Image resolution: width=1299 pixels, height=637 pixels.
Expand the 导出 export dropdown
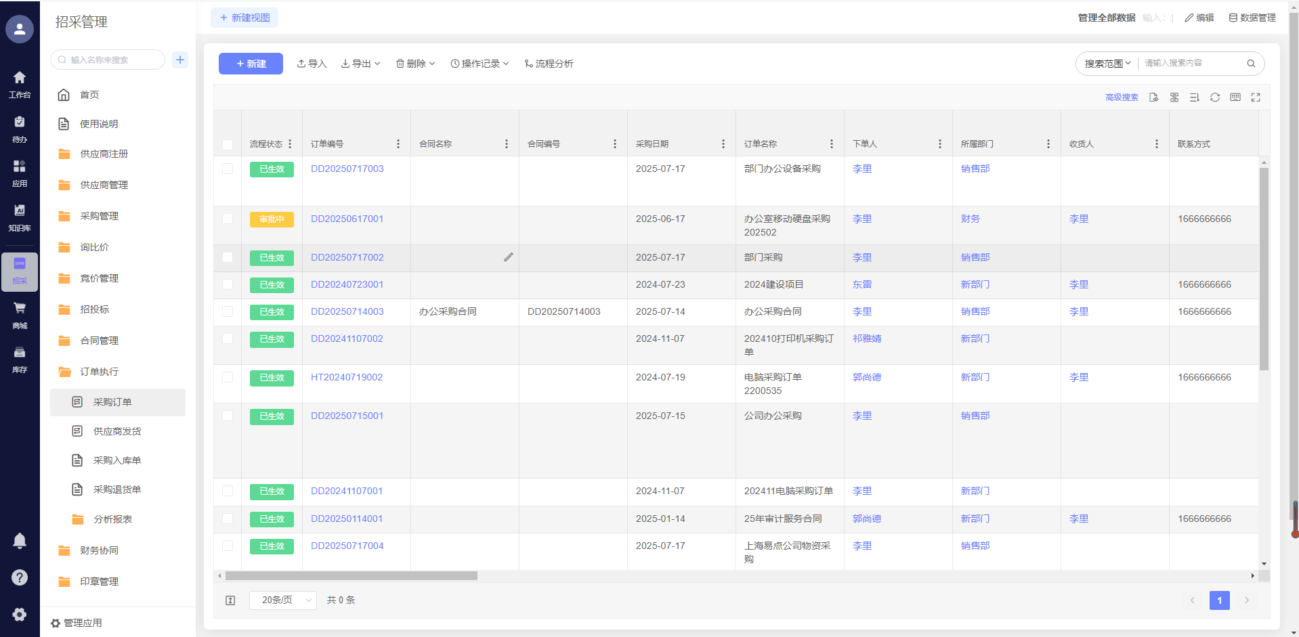pos(360,64)
